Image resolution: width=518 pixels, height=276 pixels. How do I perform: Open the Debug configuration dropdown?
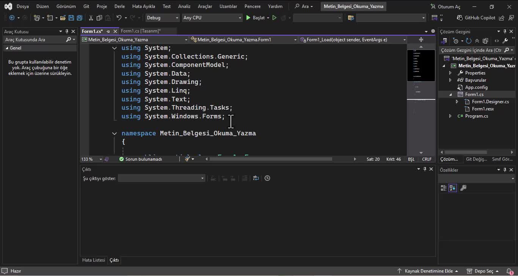pos(162,18)
